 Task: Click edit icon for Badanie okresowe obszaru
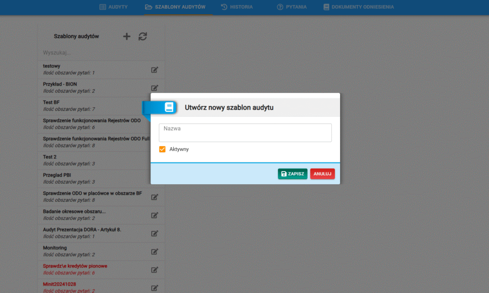[x=154, y=215]
